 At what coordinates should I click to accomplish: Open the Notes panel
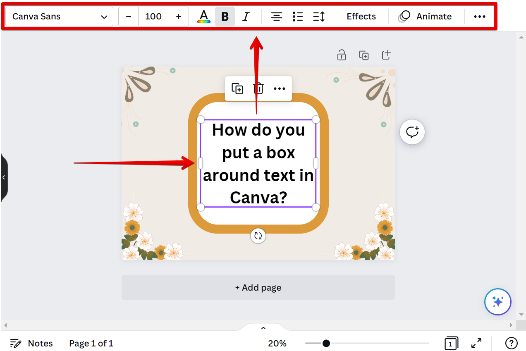[x=31, y=343]
